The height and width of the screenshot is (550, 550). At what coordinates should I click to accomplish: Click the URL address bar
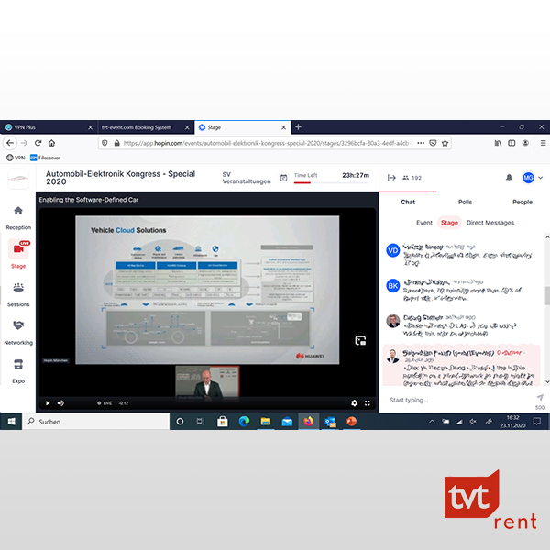pos(269,143)
